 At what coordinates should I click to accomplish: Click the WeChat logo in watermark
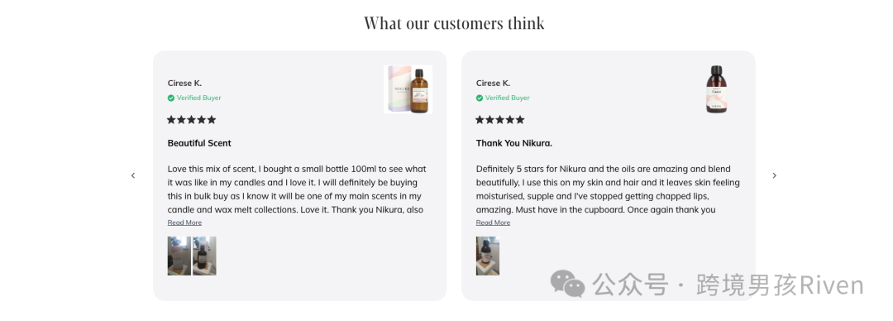(x=567, y=284)
